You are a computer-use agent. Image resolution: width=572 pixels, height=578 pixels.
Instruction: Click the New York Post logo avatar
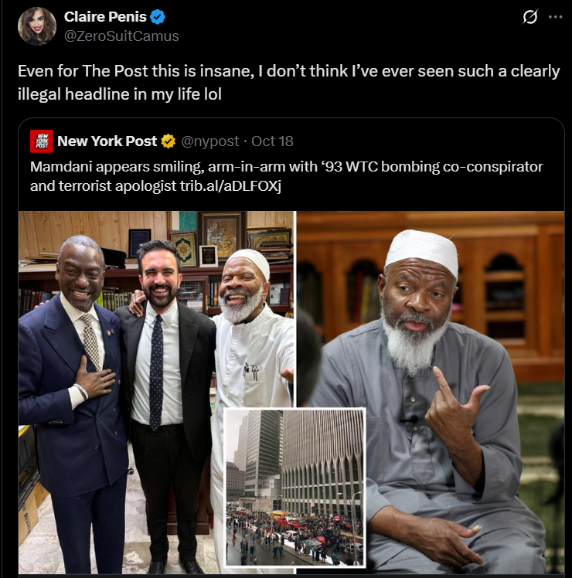[41, 141]
